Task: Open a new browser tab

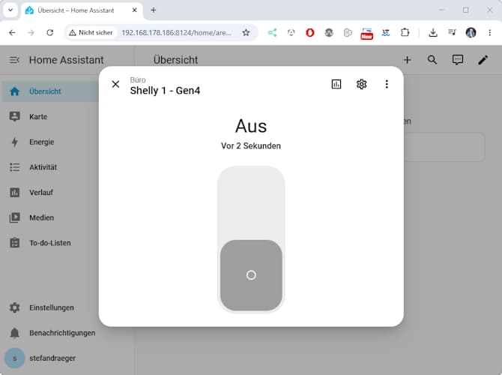Action: pos(154,10)
